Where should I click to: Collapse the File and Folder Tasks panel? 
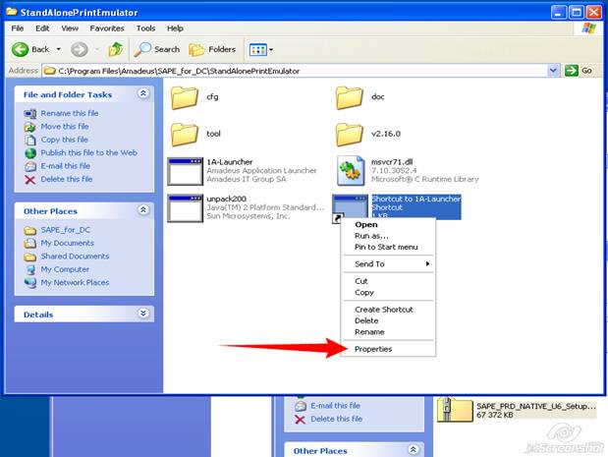(x=143, y=93)
